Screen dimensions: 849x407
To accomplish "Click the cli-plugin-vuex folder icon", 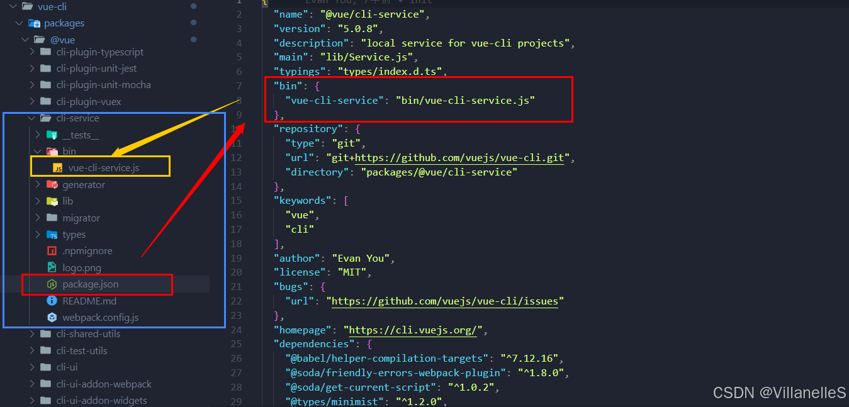I will 45,101.
